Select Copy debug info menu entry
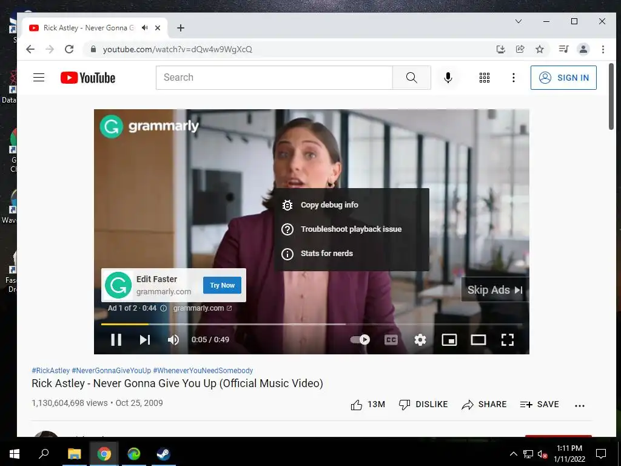Image resolution: width=621 pixels, height=466 pixels. (x=352, y=205)
